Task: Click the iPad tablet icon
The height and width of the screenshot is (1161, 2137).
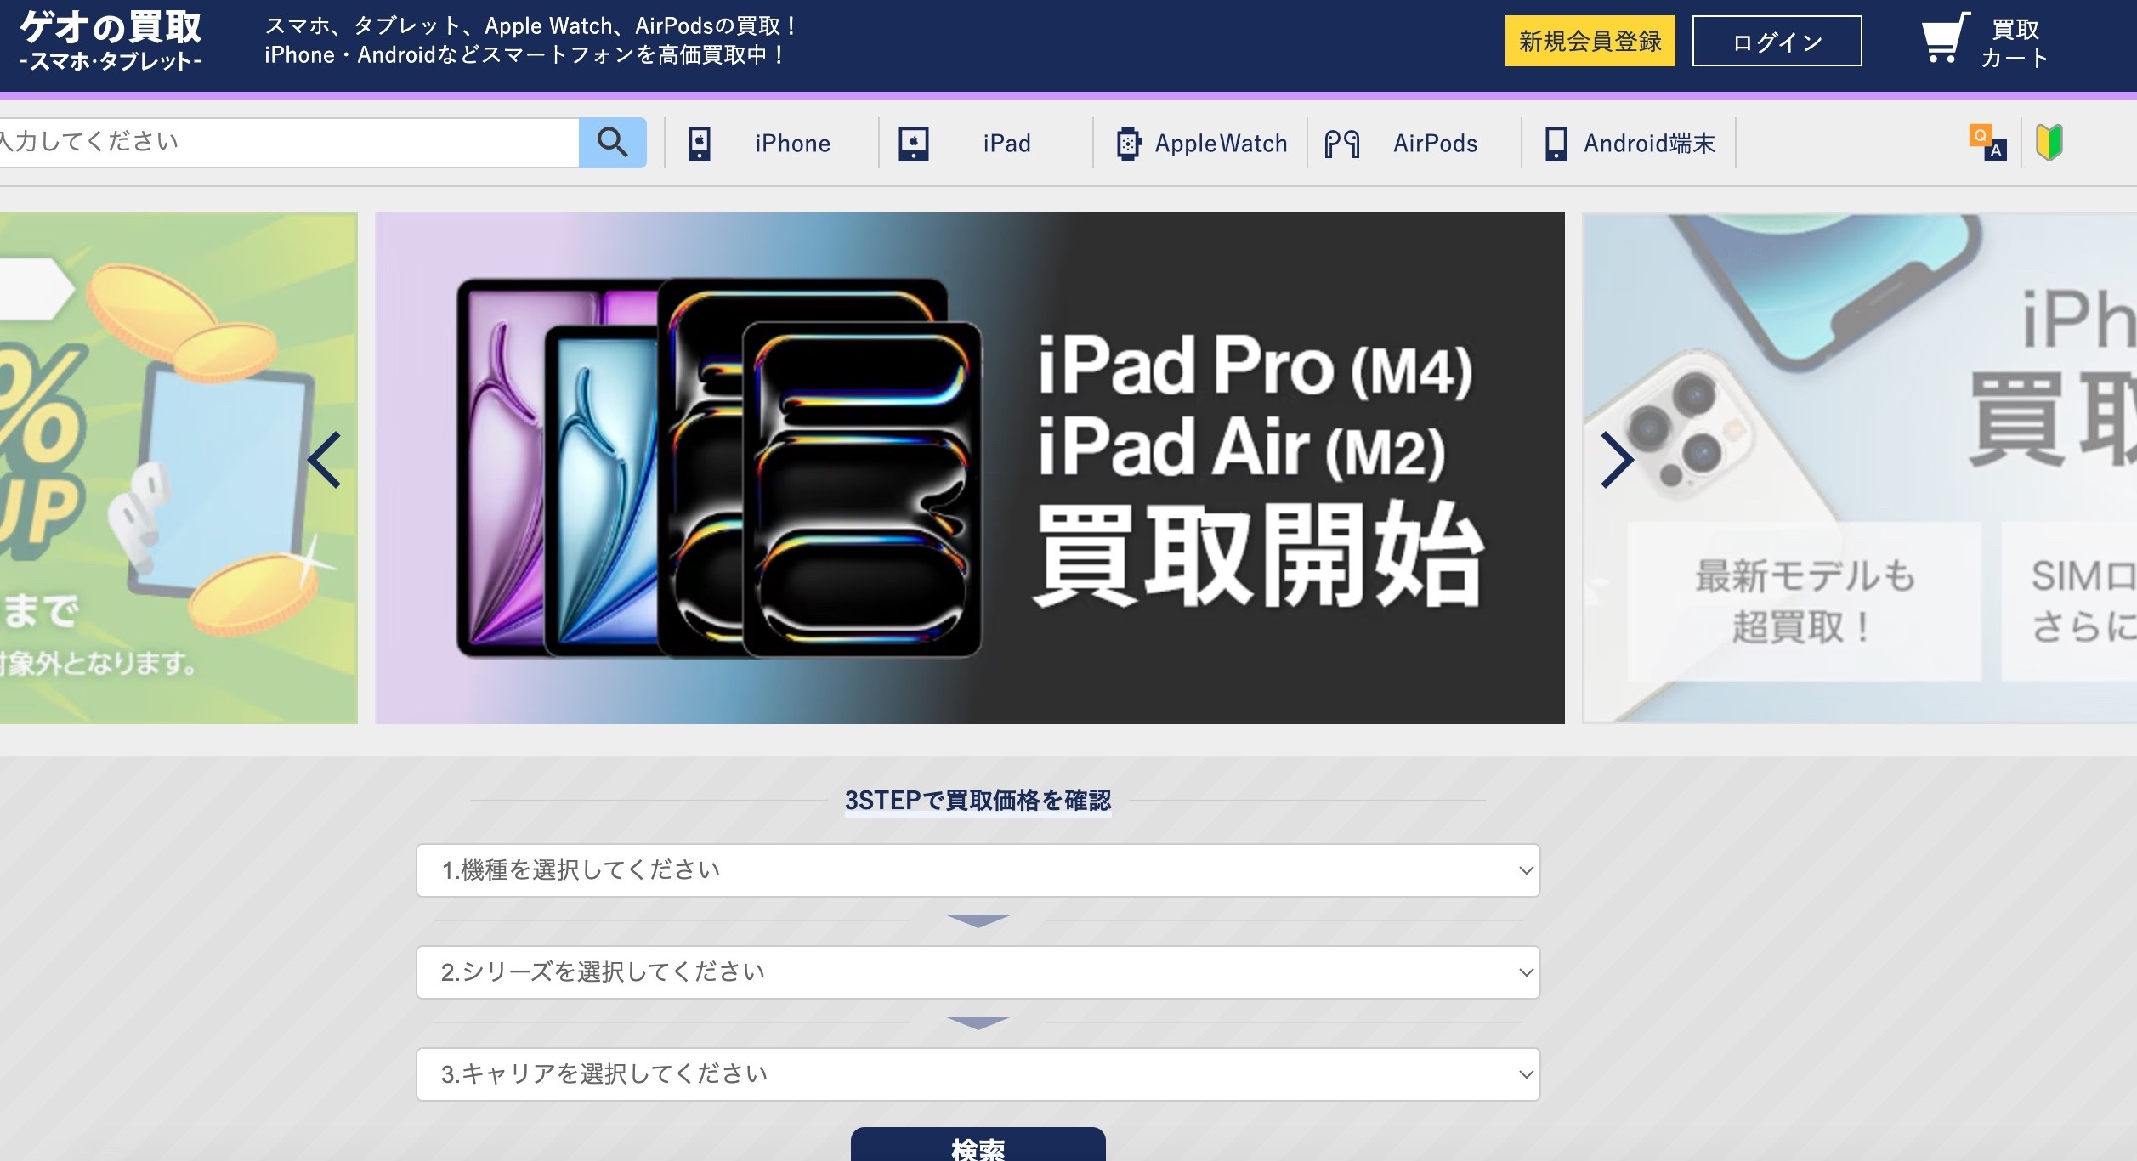Action: point(914,144)
